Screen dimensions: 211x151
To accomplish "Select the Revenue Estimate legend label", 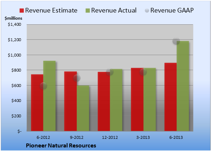I will (51, 10).
